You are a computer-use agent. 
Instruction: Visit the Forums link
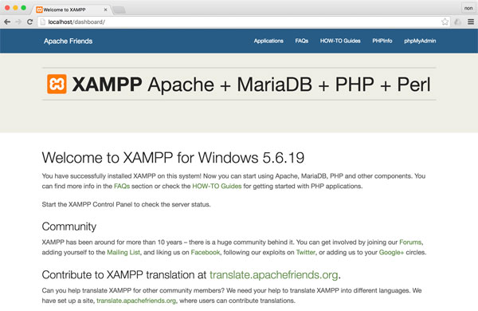pyautogui.click(x=410, y=242)
